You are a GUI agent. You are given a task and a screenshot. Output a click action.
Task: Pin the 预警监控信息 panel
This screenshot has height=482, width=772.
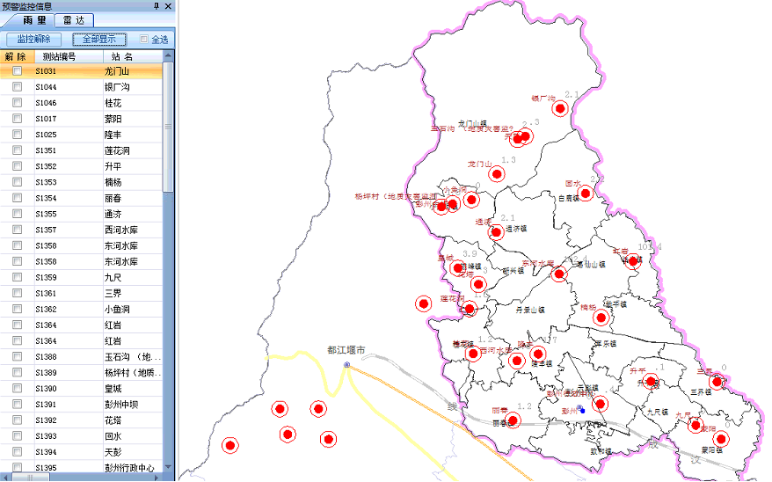[157, 6]
